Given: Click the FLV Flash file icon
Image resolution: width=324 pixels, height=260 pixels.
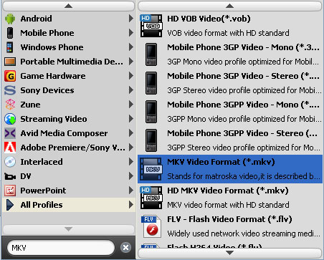Looking at the screenshot, I should [x=152, y=226].
